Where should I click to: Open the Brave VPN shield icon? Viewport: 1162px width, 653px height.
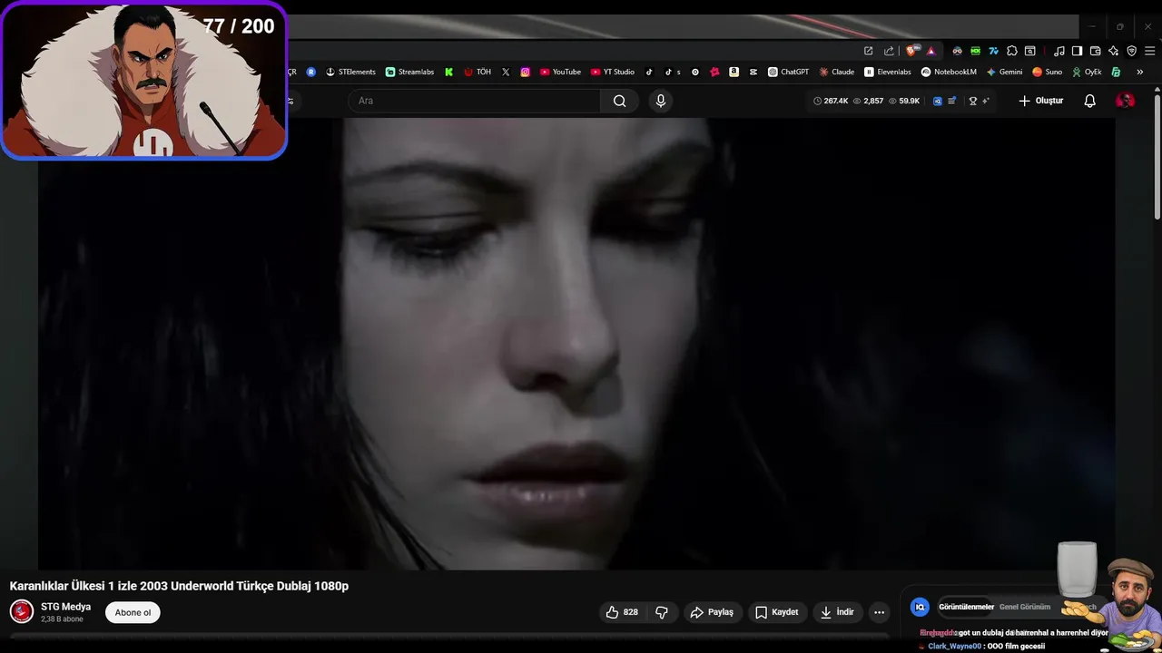coord(1131,51)
